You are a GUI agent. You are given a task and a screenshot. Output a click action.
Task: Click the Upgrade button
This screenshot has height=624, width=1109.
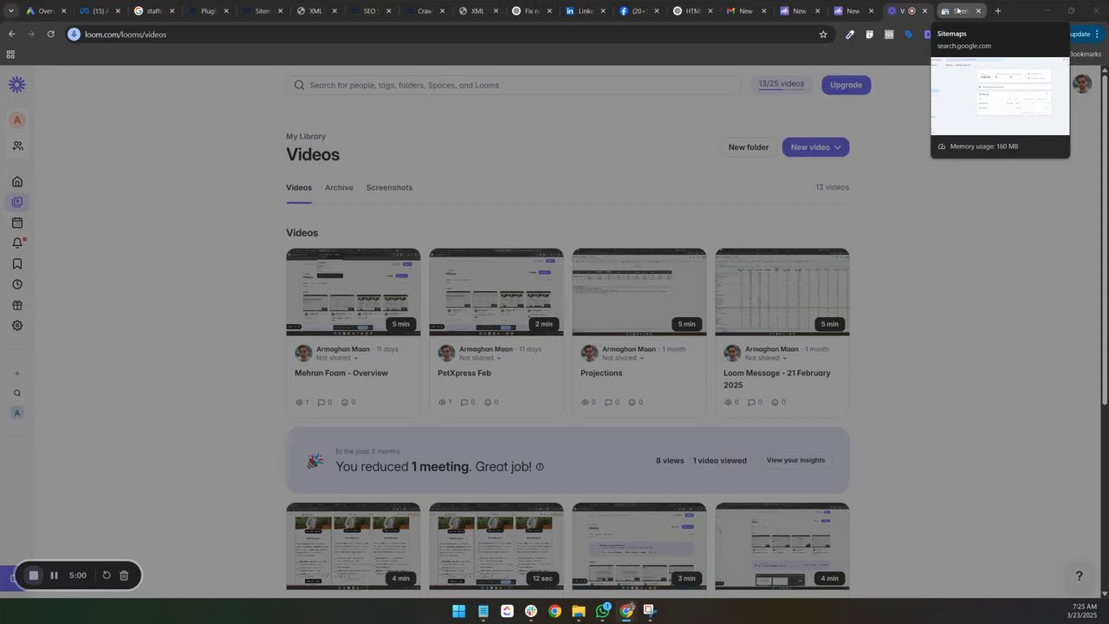click(x=846, y=85)
